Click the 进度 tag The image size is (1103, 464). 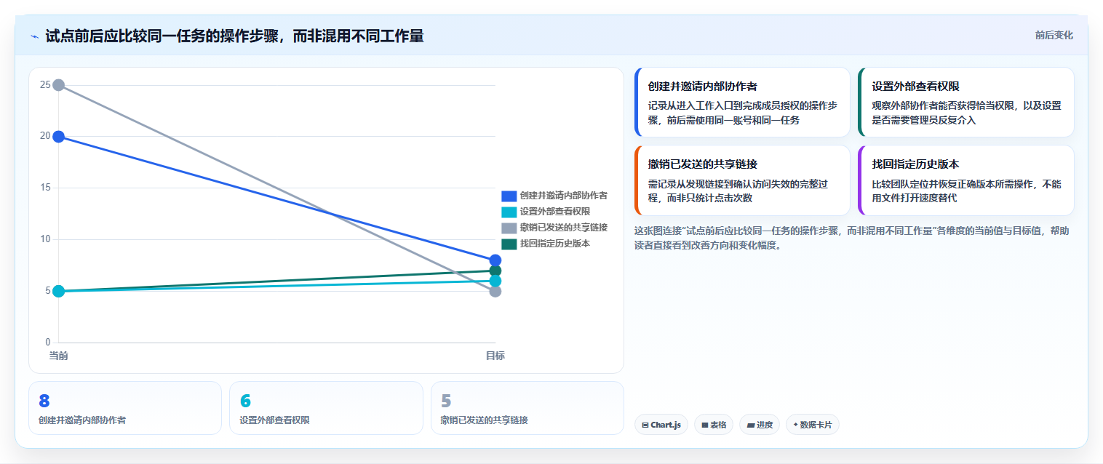coord(760,425)
